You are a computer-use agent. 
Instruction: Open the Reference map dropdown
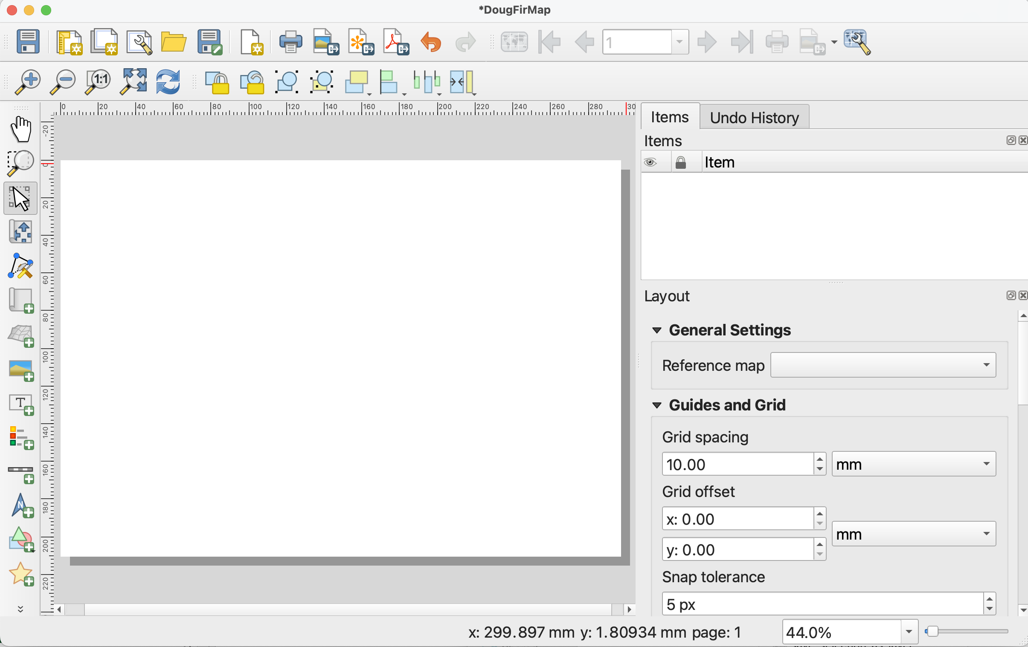[x=883, y=365]
